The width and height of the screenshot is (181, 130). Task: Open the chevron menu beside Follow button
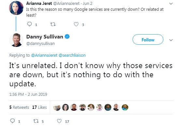pos(171,40)
